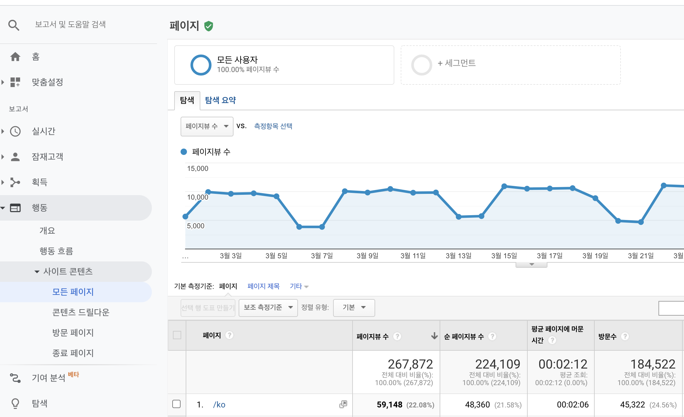Image resolution: width=684 pixels, height=417 pixels.
Task: Click the search magnifier icon
Action: coord(14,25)
